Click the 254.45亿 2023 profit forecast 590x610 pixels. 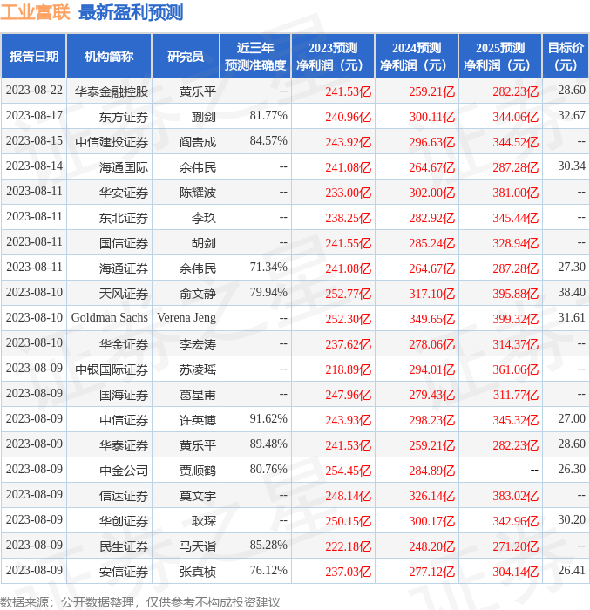pos(349,471)
